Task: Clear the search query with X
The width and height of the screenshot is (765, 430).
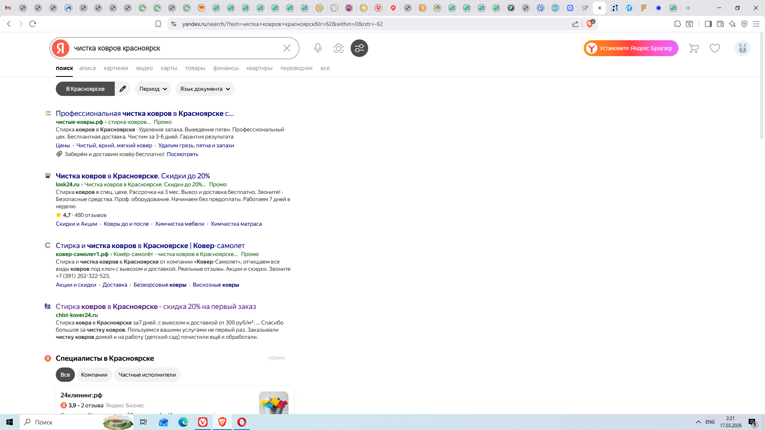Action: pos(286,48)
